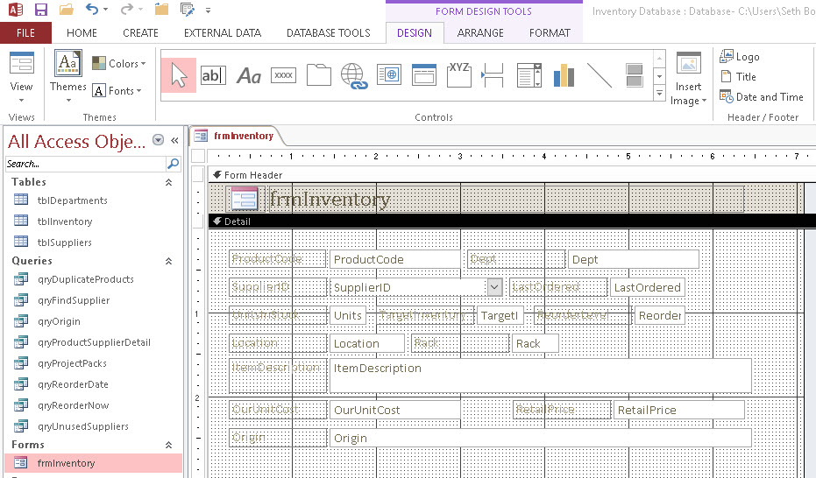Click the form logo icon in Form Header
This screenshot has height=478, width=816.
point(244,200)
